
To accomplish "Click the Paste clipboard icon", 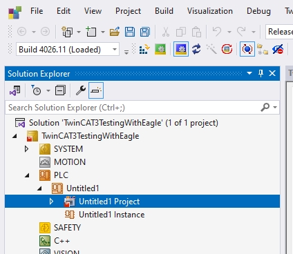I will pos(196,32).
